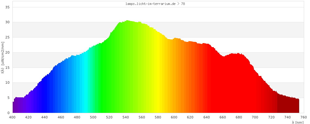Click the 600 tick label on the x-axis
Image resolution: width=310 pixels, height=124 pixels.
(x=174, y=117)
